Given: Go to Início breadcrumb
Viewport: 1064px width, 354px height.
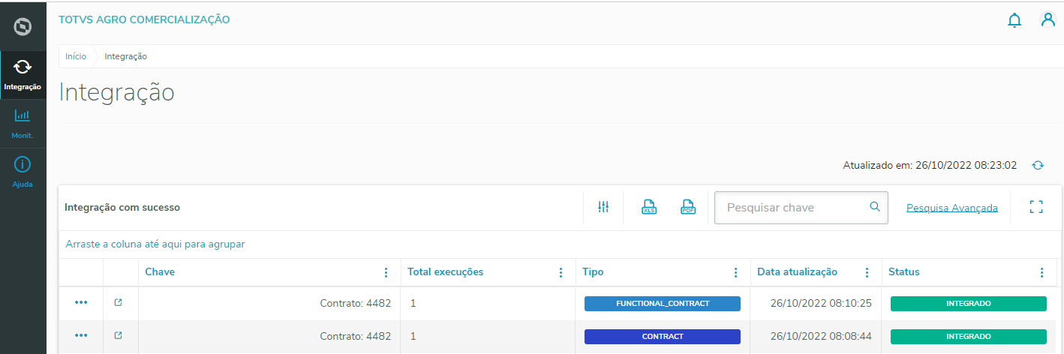Looking at the screenshot, I should [76, 56].
